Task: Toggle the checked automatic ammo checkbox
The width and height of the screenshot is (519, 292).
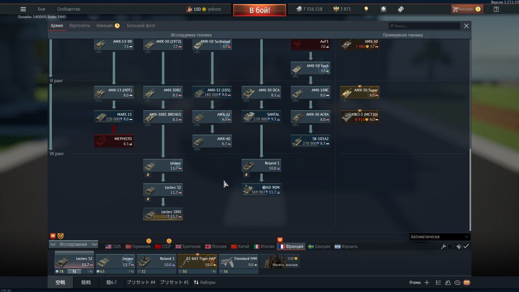Action: point(466,247)
